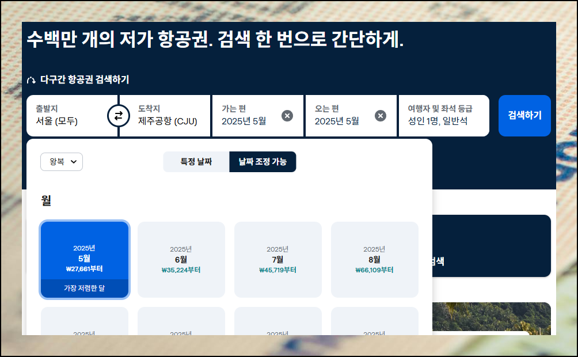
Task: Open 여행자 및 좌석 등급 selector
Action: pyautogui.click(x=444, y=116)
